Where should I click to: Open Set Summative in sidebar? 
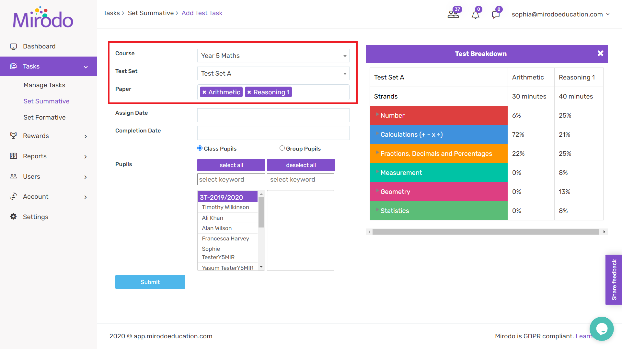[46, 101]
